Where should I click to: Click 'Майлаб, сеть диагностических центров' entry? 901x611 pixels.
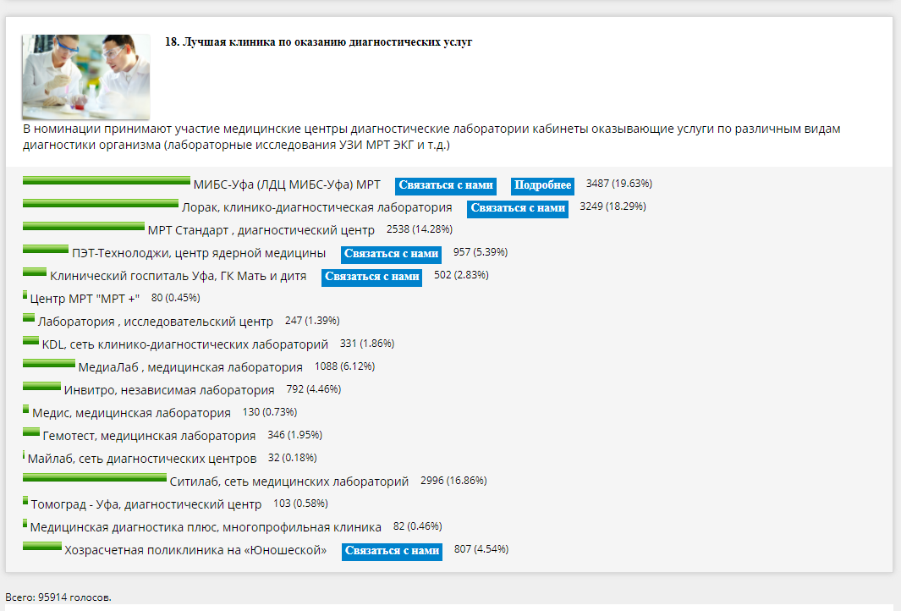[x=142, y=459]
